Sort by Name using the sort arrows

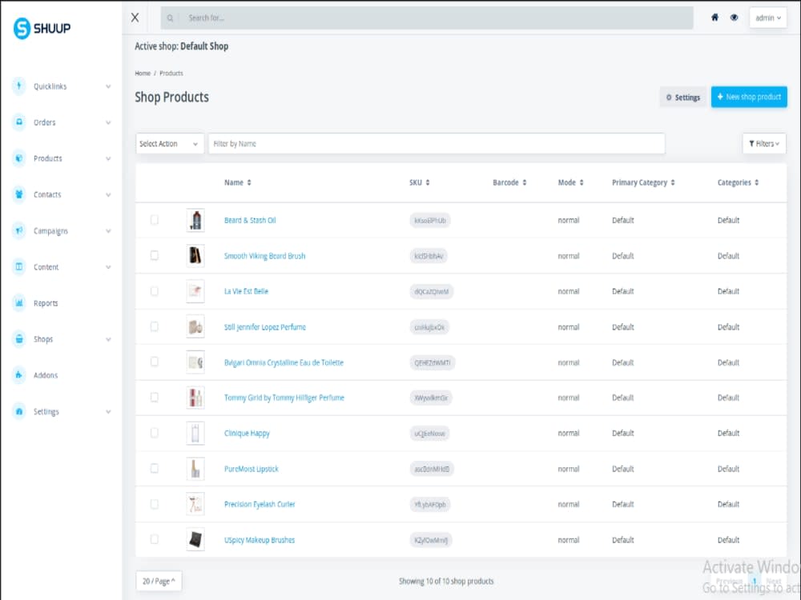(x=249, y=182)
